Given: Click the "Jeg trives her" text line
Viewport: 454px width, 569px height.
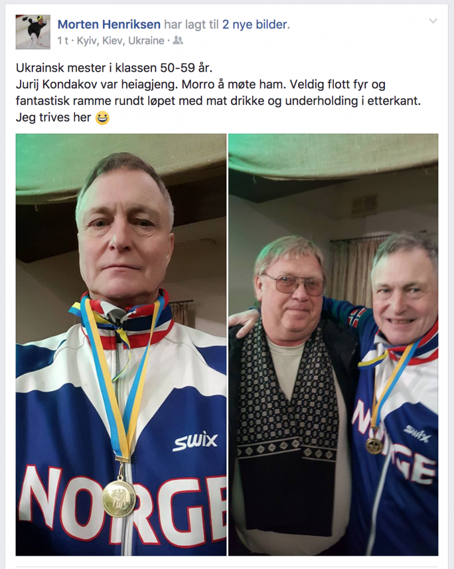Looking at the screenshot, I should point(53,117).
